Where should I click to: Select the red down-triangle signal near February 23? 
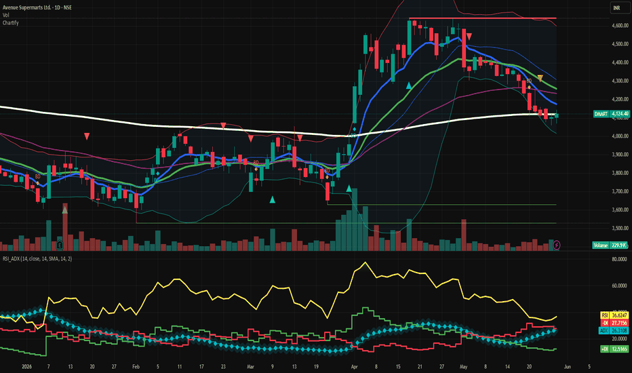point(223,126)
